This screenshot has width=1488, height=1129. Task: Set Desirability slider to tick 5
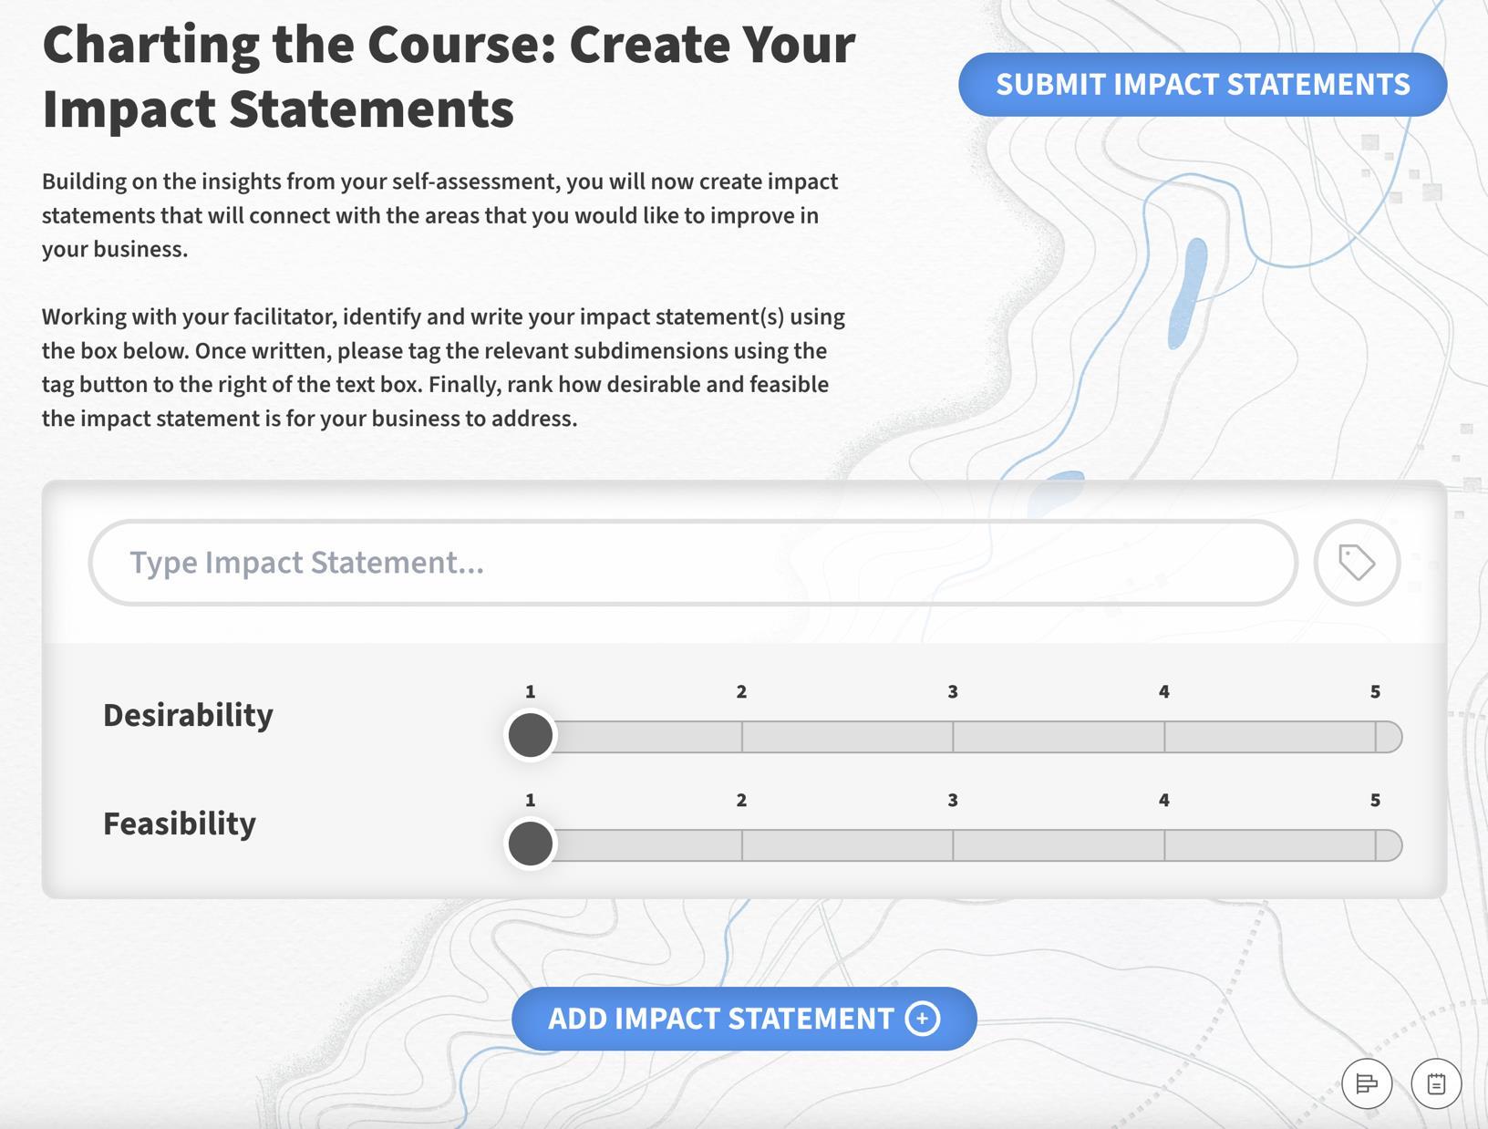[x=1375, y=736]
